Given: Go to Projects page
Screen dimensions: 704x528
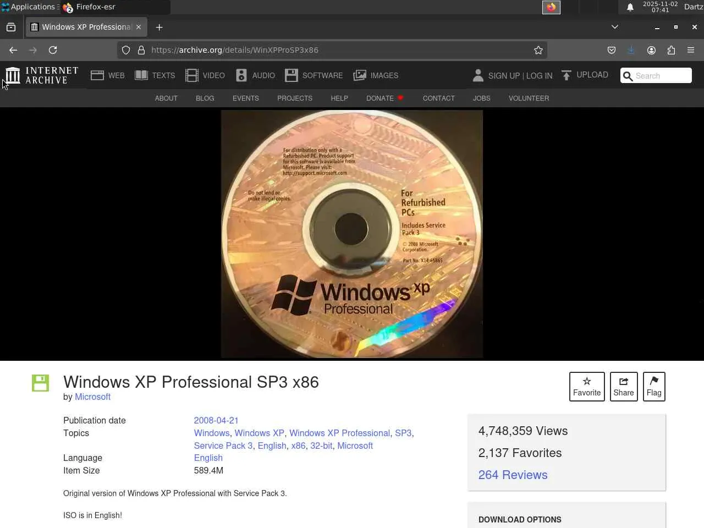Looking at the screenshot, I should tap(295, 98).
